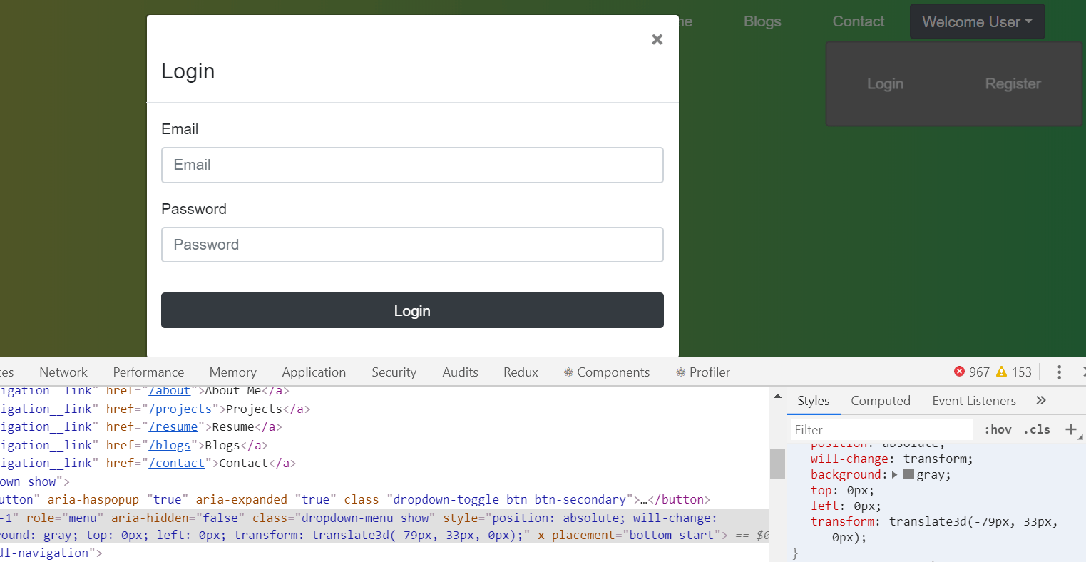Click the plus icon to add new style rule

click(x=1072, y=429)
